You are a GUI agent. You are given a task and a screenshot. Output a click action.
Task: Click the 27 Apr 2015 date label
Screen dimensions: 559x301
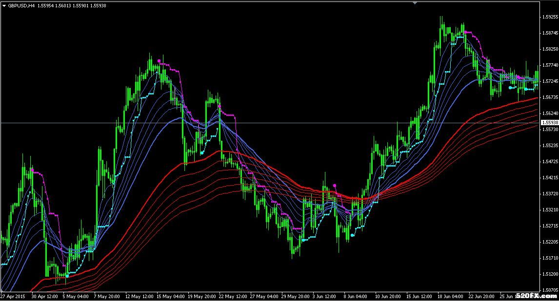coord(13,297)
